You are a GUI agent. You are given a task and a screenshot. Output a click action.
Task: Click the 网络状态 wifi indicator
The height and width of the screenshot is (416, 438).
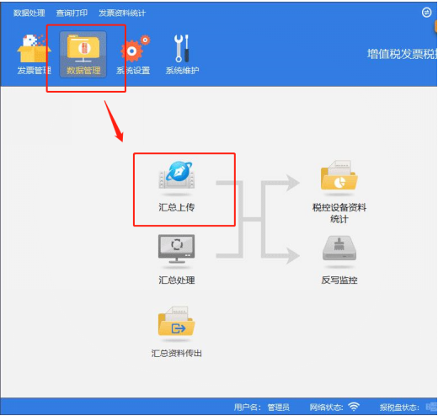click(x=354, y=407)
